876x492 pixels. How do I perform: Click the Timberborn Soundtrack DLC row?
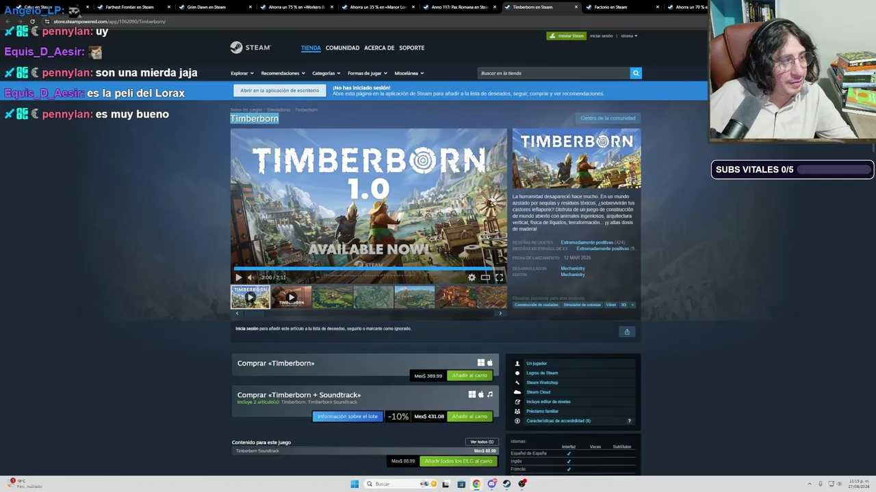[x=365, y=451]
